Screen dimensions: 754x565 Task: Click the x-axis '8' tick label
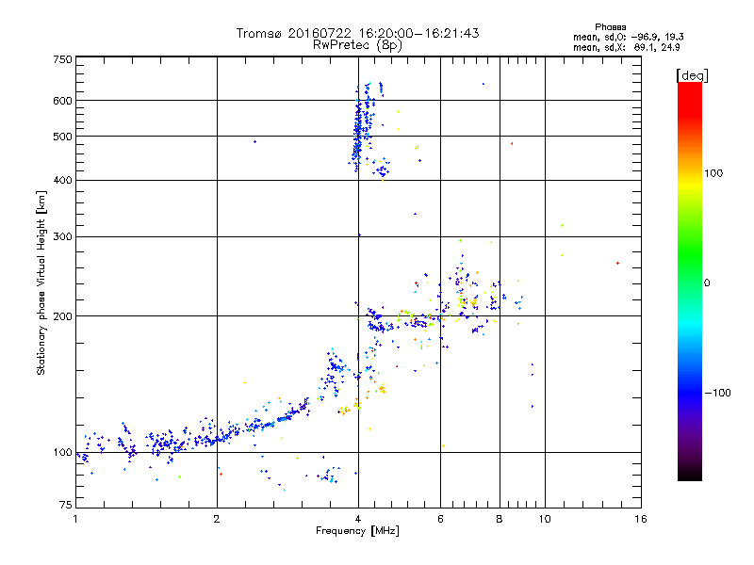[x=500, y=519]
